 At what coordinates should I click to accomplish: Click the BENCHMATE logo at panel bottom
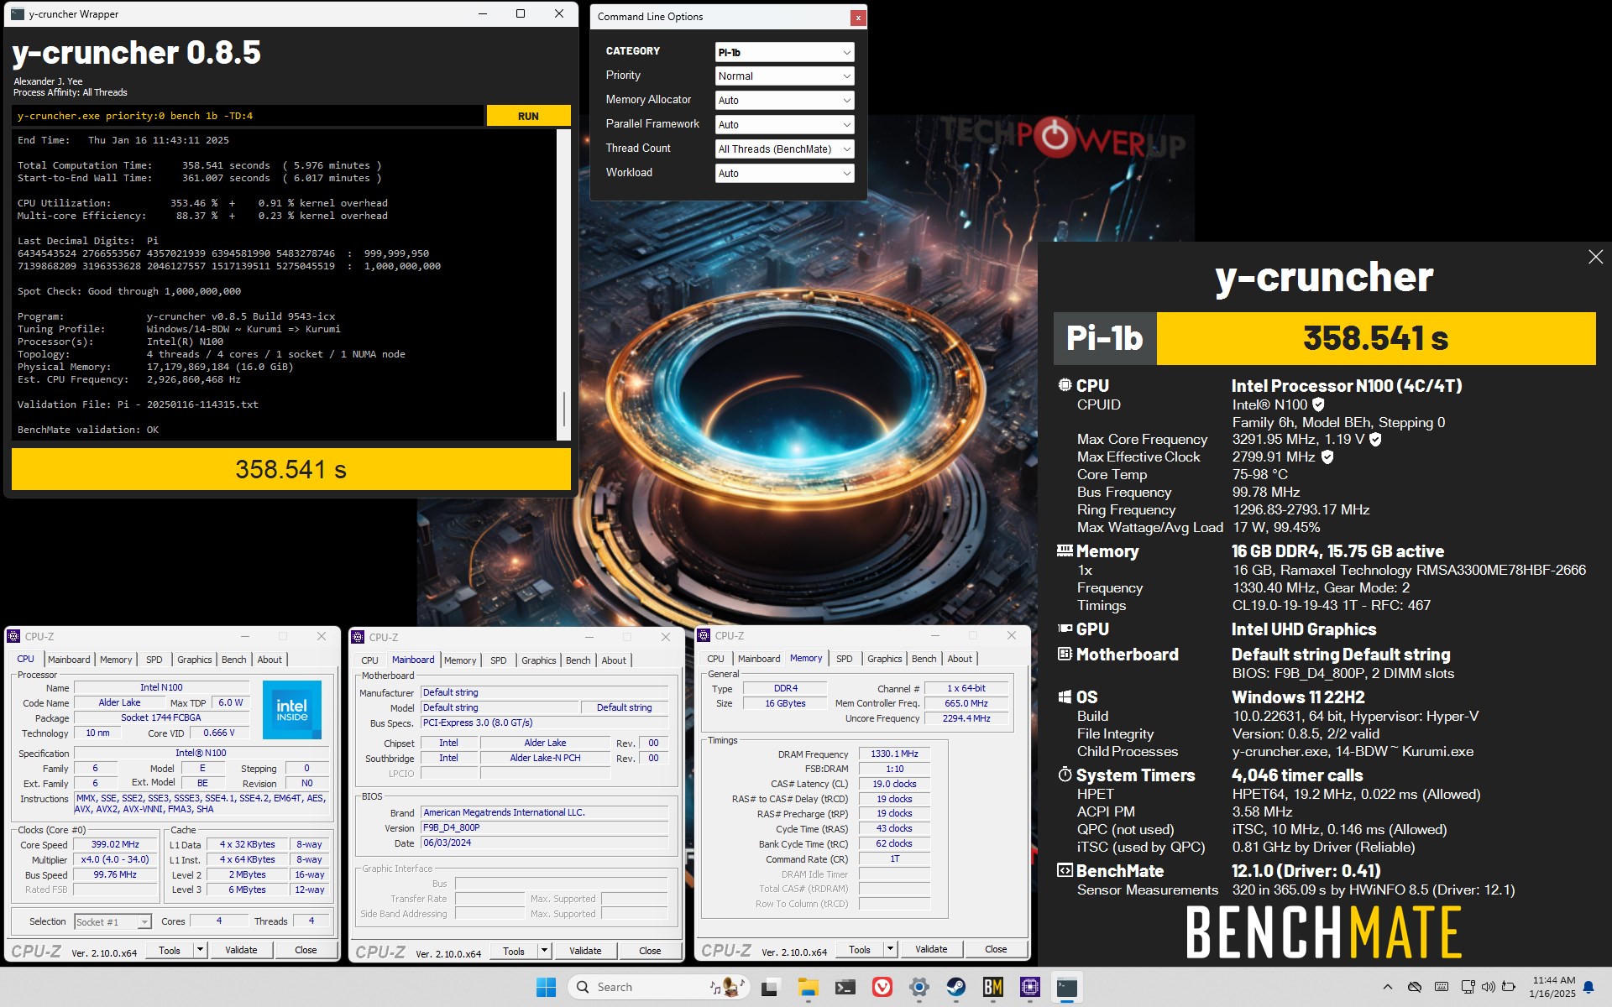click(1324, 932)
